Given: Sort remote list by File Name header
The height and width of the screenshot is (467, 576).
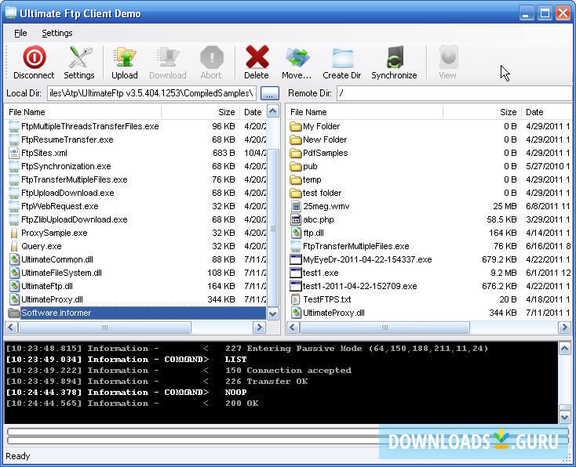Looking at the screenshot, I should (x=365, y=112).
